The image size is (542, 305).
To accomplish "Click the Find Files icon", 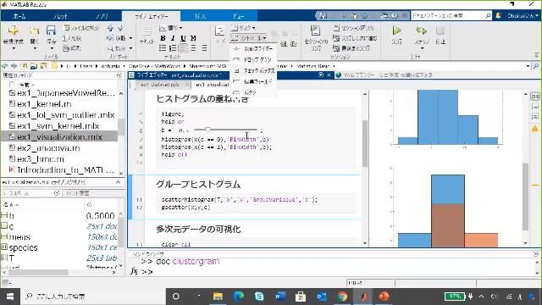I will [68, 28].
